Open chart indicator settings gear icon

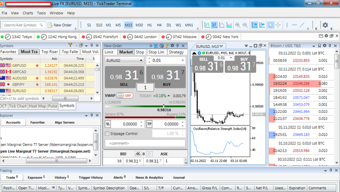click(199, 53)
